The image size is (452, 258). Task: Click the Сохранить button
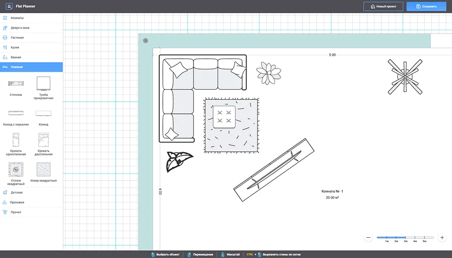click(x=426, y=7)
